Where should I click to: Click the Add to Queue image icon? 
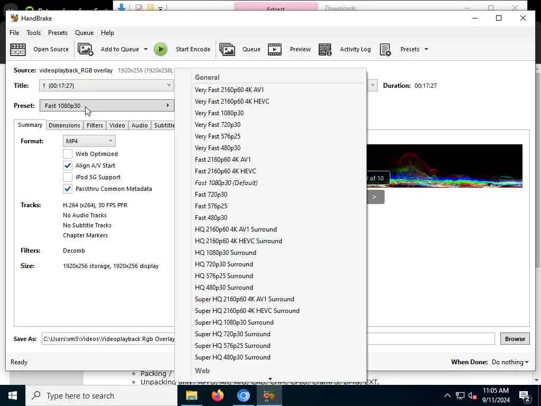85,49
